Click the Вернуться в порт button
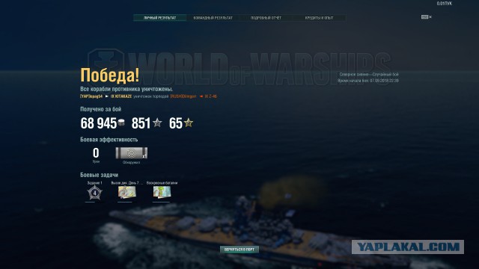The width and height of the screenshot is (479, 269). click(x=239, y=250)
